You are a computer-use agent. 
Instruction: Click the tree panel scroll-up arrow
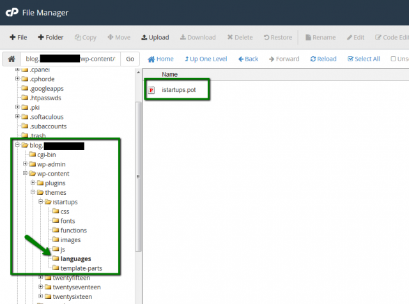point(139,72)
